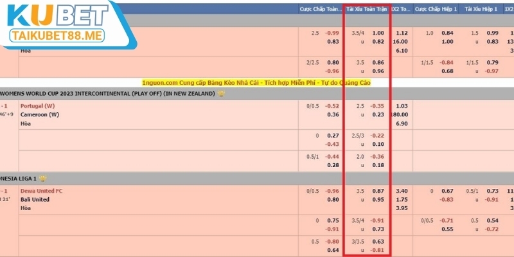Pick the 1.03 odds for Portugal win
Image resolution: width=514 pixels, height=257 pixels.
click(403, 105)
